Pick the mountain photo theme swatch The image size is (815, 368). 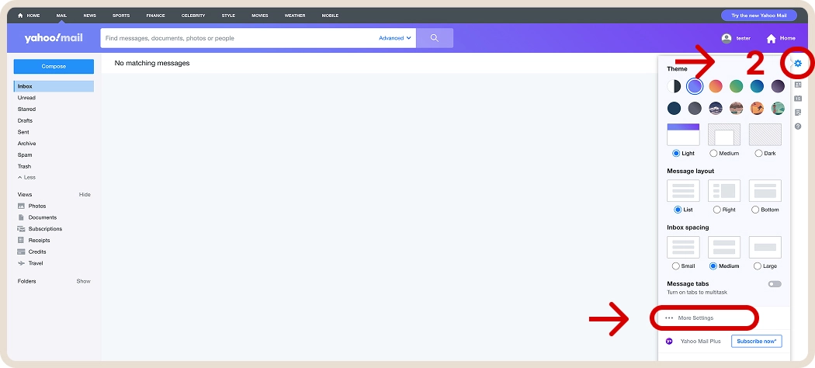click(x=716, y=108)
